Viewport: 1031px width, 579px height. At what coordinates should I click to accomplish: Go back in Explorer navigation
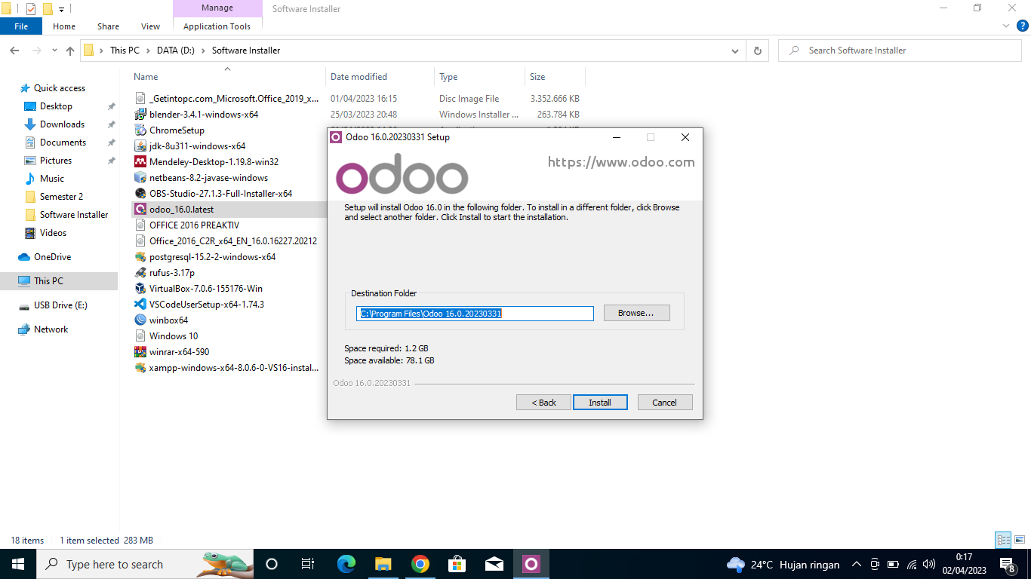(x=14, y=51)
